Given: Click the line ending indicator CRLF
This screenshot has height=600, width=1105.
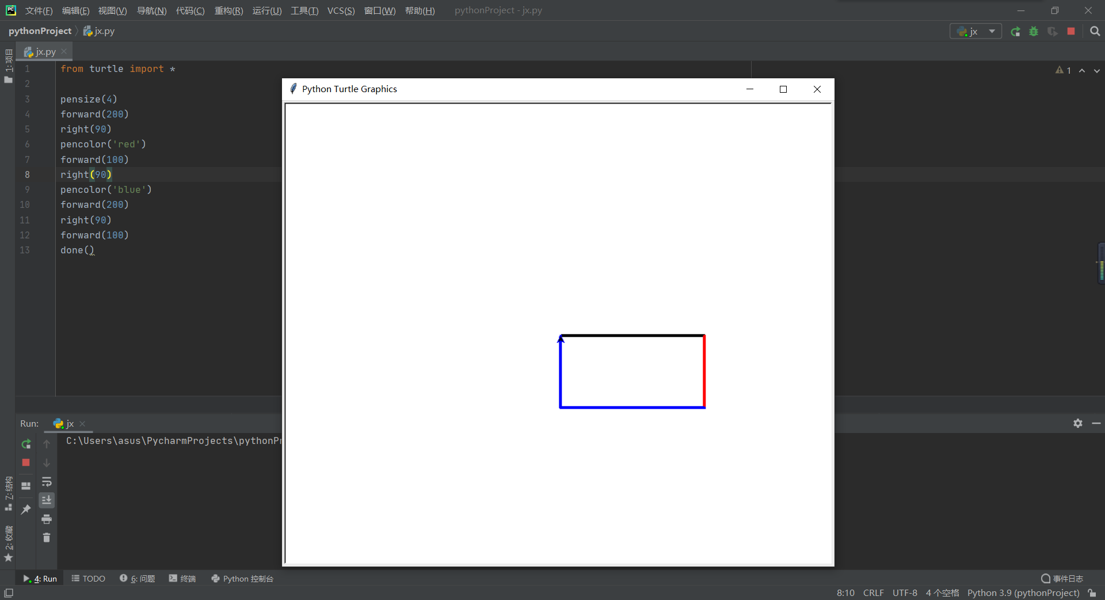Looking at the screenshot, I should coord(873,593).
